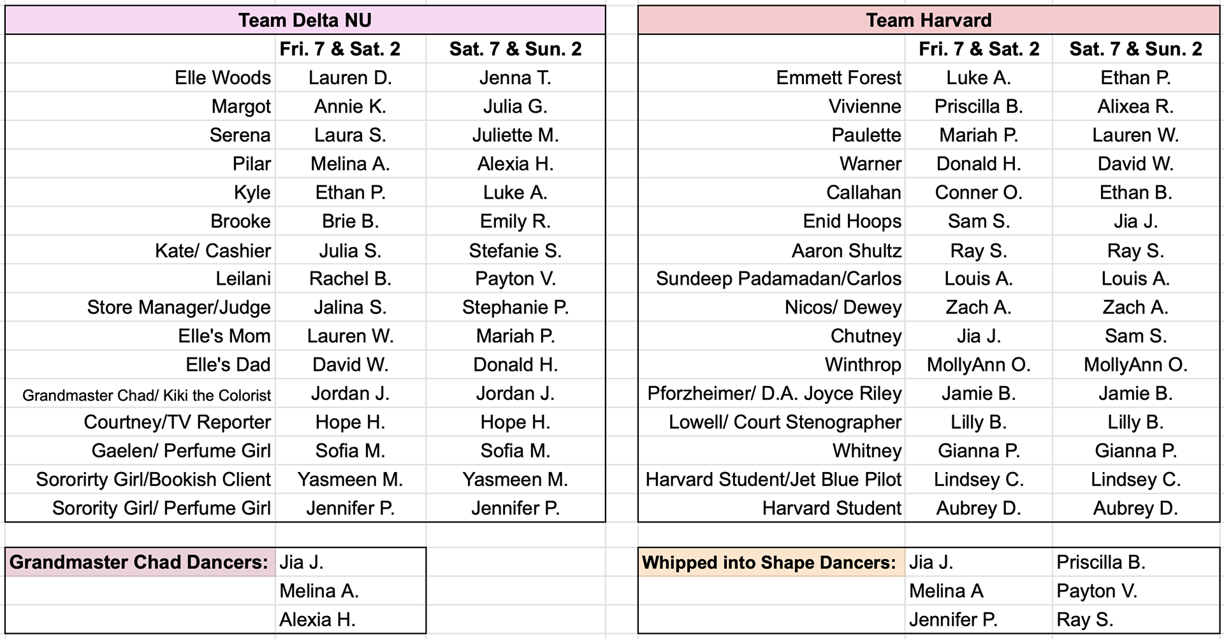Click the Grandmaster Chad Dancers label cell
Image resolution: width=1224 pixels, height=639 pixels.
[x=140, y=562]
